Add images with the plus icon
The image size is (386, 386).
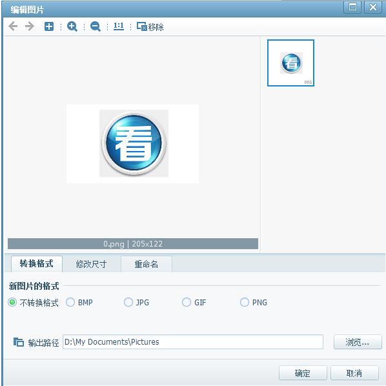[49, 26]
